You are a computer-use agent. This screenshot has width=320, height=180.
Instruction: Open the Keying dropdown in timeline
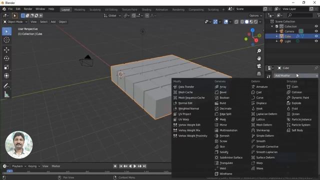pos(34,166)
